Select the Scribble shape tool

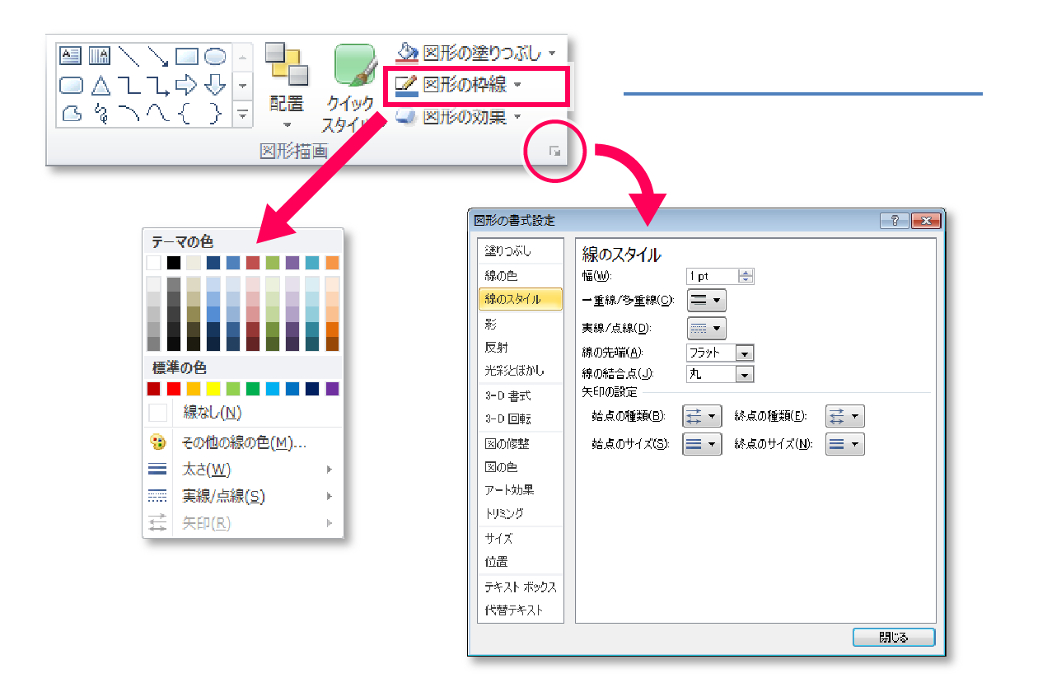[100, 114]
